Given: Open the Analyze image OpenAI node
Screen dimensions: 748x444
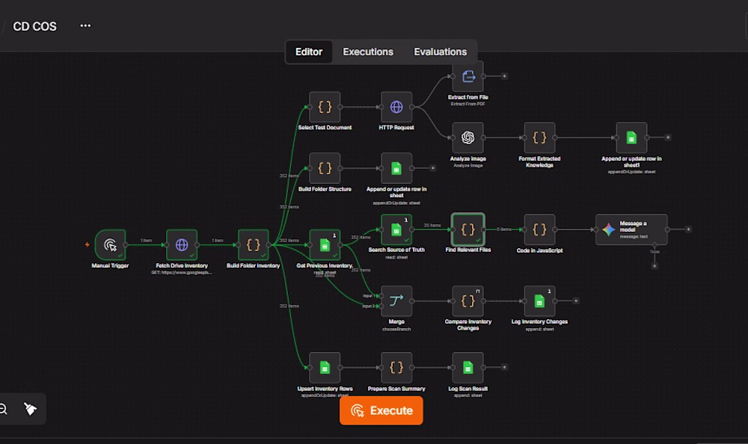Looking at the screenshot, I should click(x=468, y=138).
